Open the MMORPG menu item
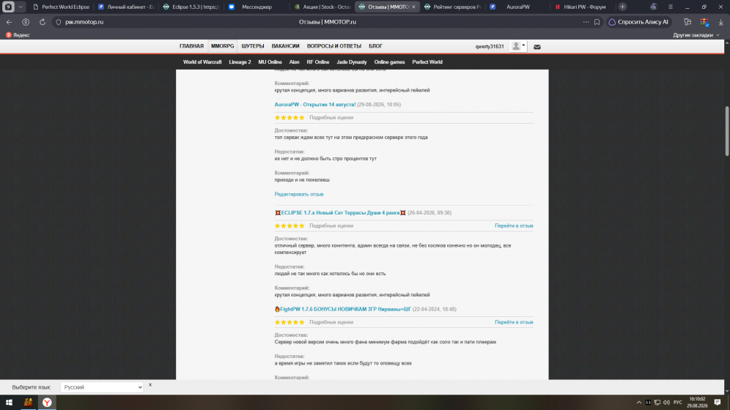Screen dimensions: 730x410 pyautogui.click(x=223, y=46)
